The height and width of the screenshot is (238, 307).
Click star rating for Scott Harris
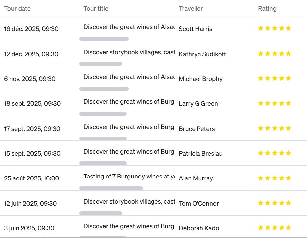click(275, 28)
